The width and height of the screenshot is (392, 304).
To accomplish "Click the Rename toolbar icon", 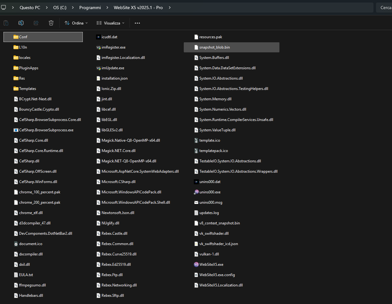I will click(21, 23).
